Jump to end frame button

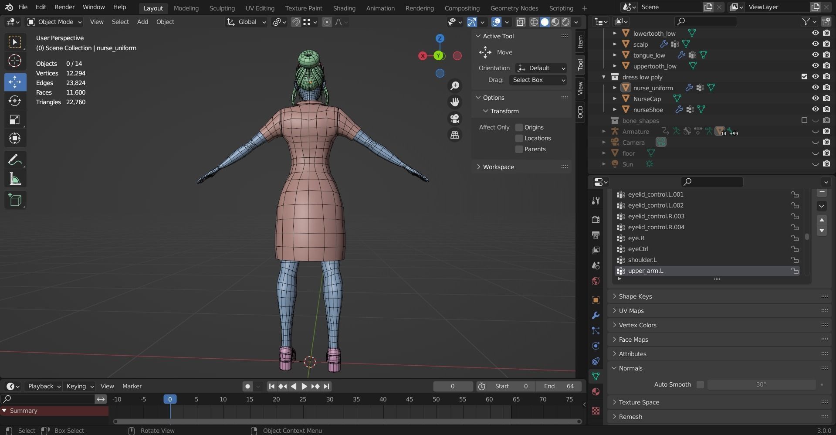(x=326, y=386)
